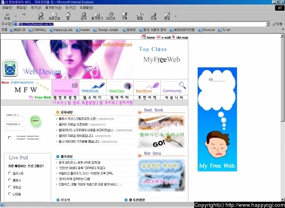Click the URL address bar field
Viewport: 285px width, 208px height.
coord(140,24)
